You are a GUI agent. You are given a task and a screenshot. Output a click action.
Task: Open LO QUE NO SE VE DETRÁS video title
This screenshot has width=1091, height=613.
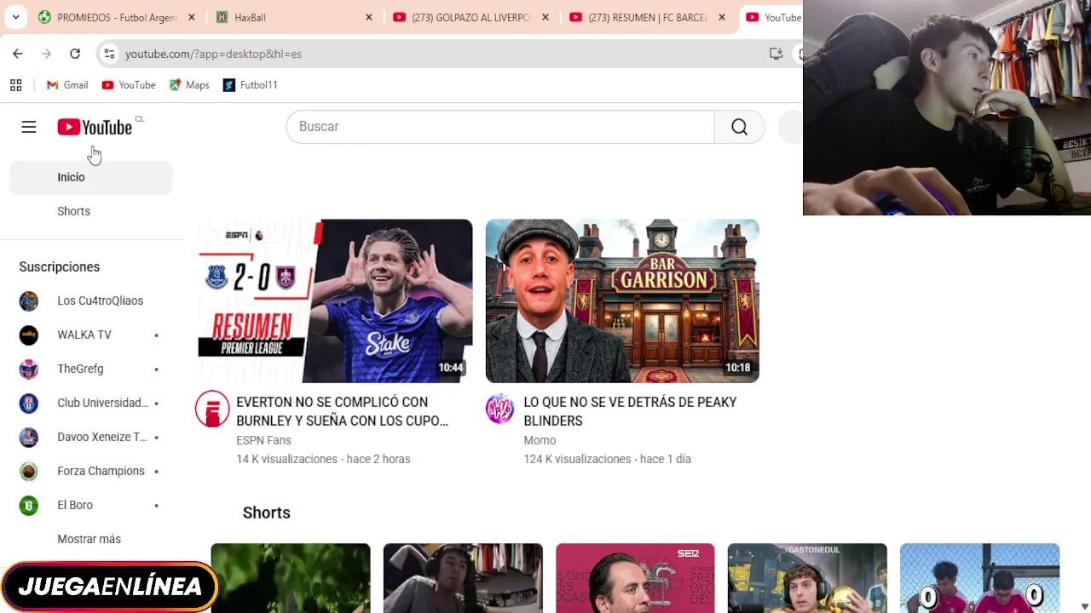coord(630,411)
